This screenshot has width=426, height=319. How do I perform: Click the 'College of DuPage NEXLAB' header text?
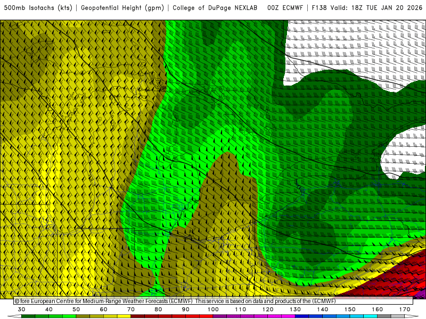[x=215, y=8]
